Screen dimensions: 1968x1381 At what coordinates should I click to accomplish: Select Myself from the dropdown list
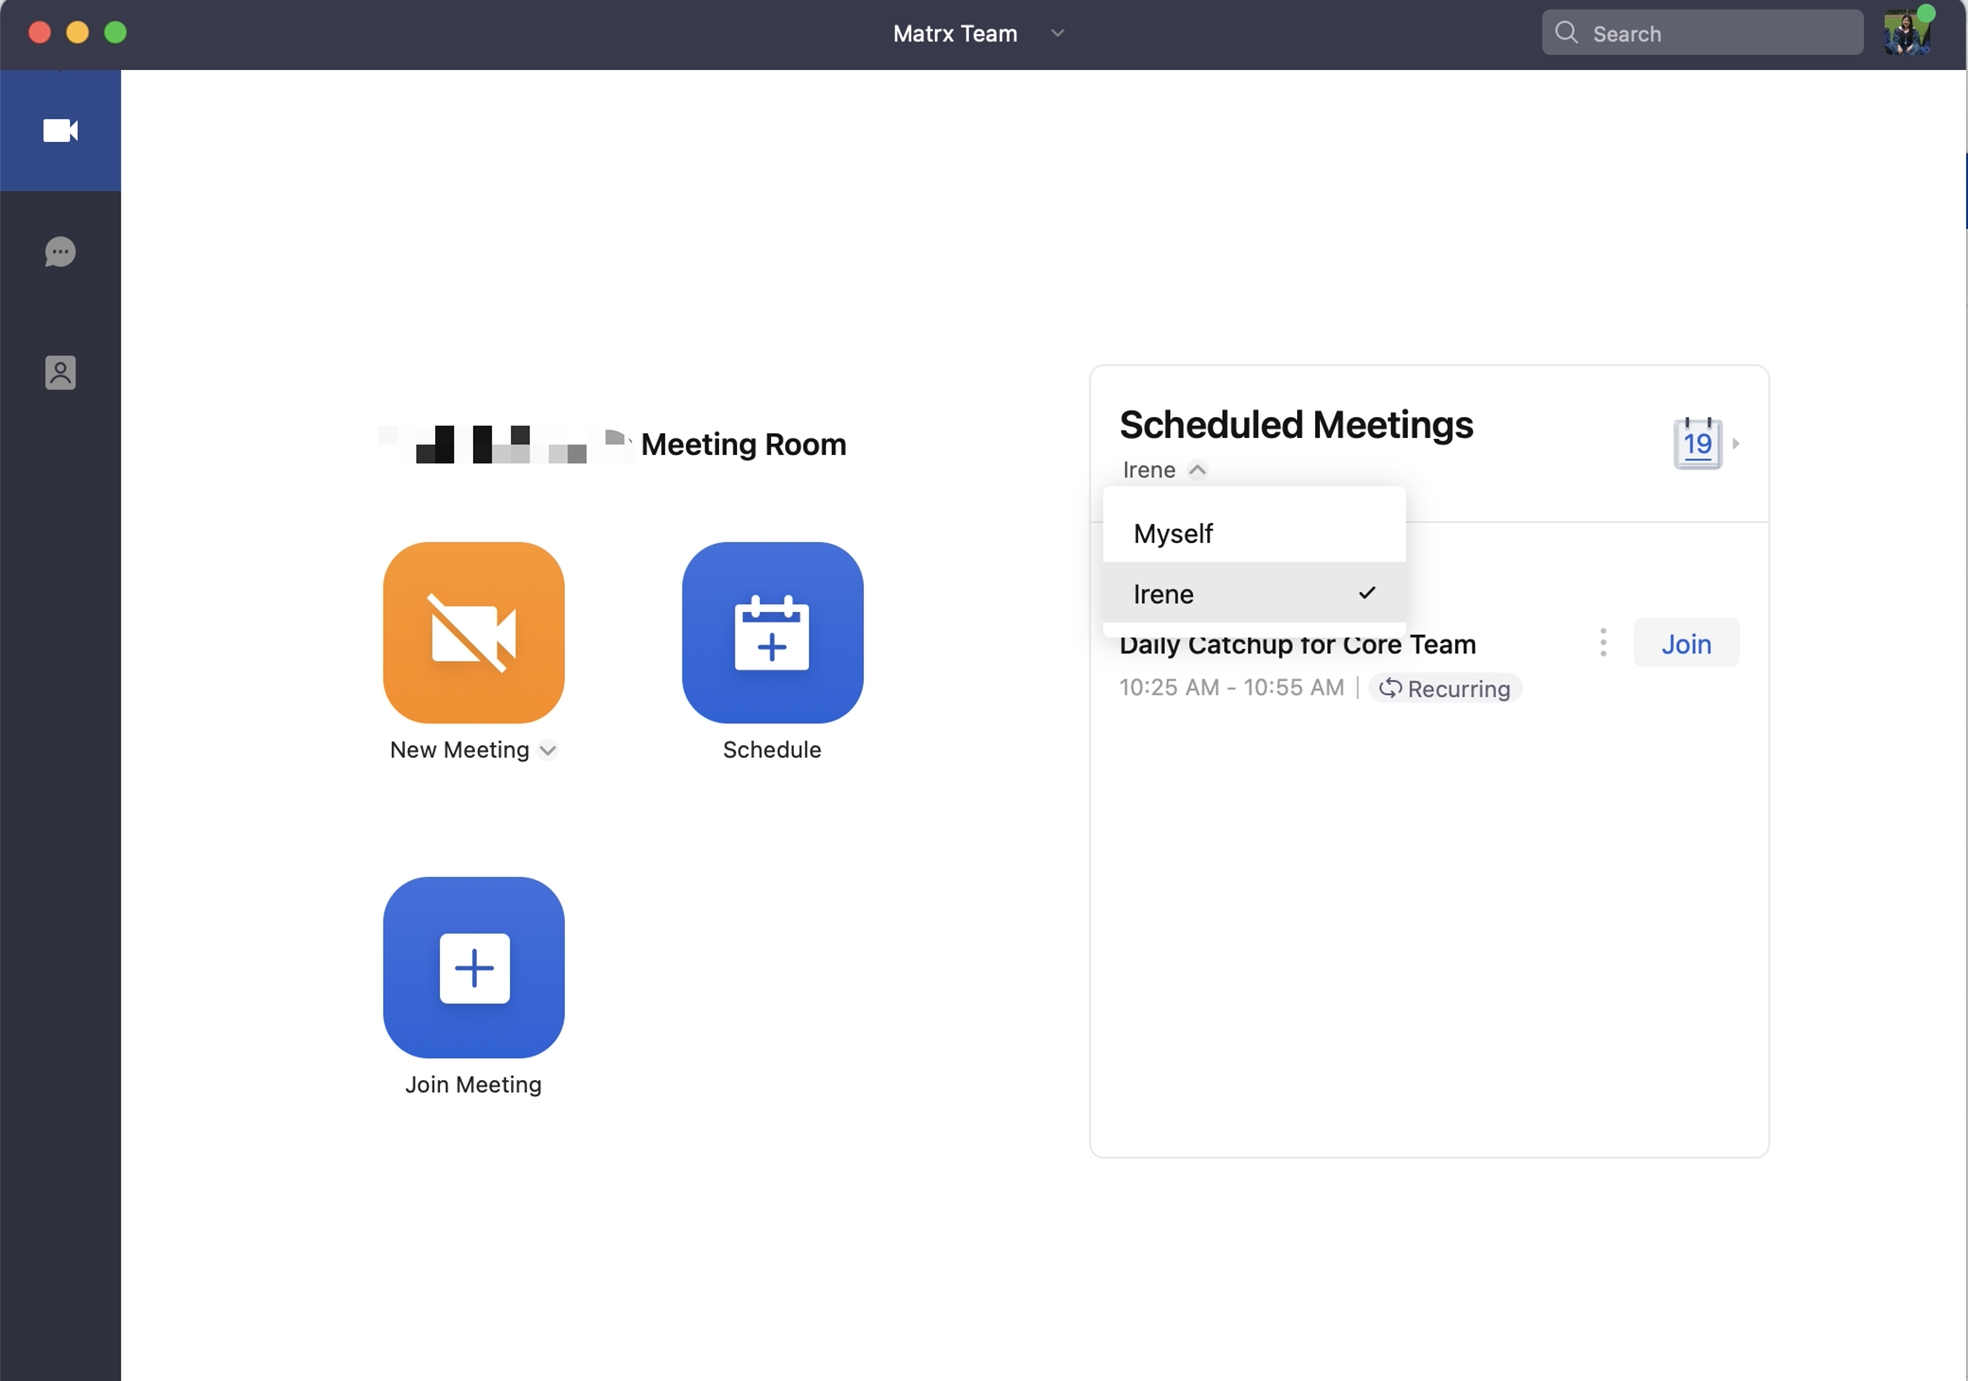(1173, 533)
